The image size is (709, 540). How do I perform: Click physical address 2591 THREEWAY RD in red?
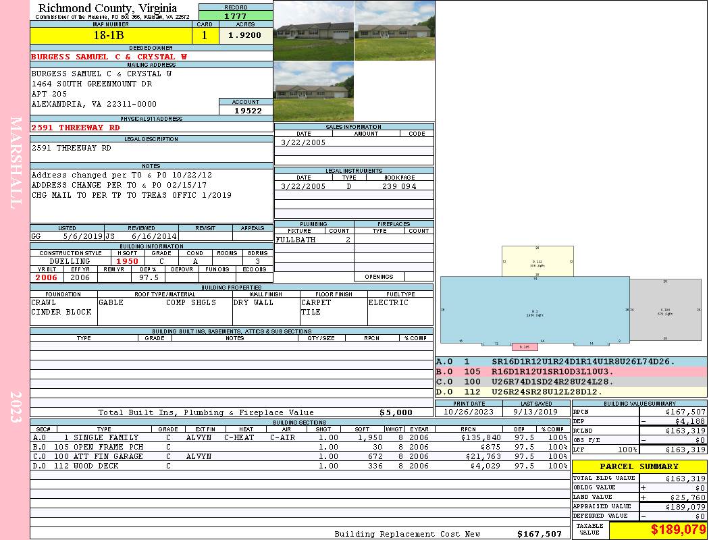pyautogui.click(x=76, y=127)
